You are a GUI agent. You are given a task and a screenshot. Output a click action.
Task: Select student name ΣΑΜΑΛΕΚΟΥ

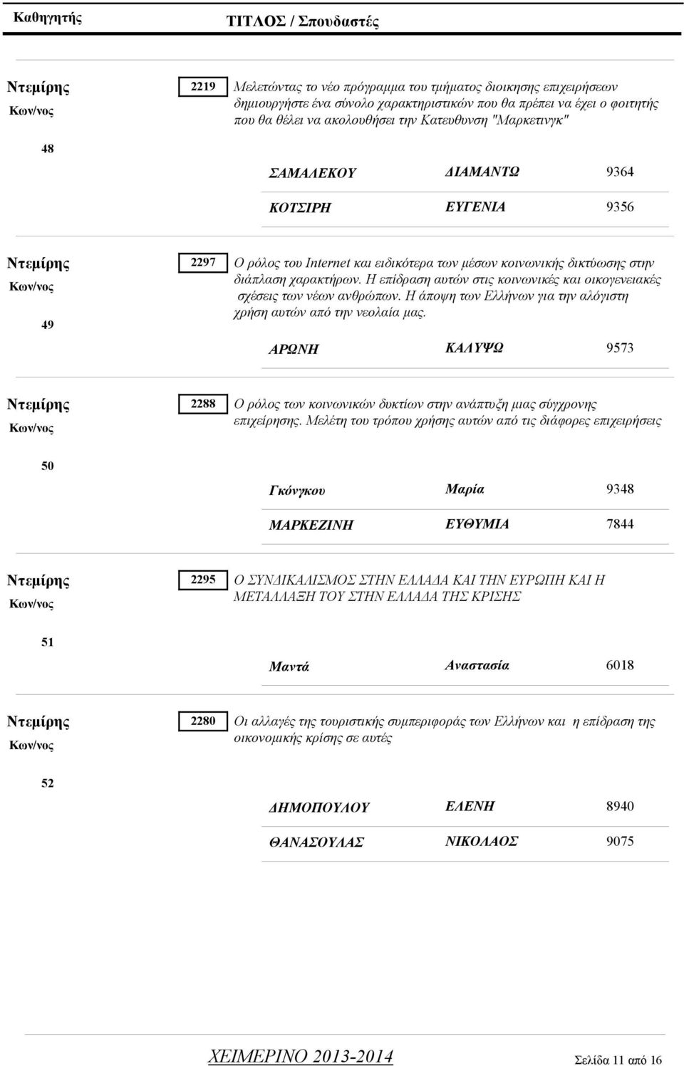[312, 173]
